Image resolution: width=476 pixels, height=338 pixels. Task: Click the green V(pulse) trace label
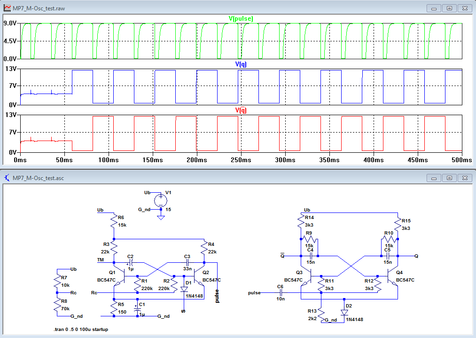click(241, 18)
